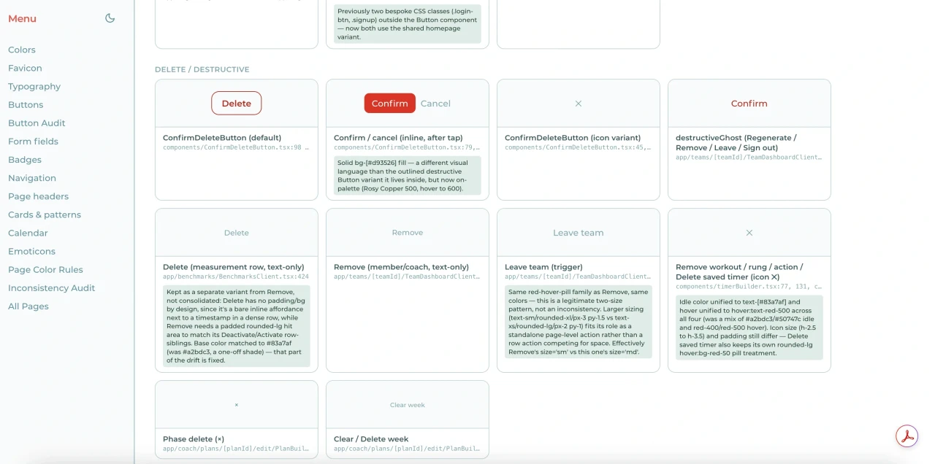Click the gray text-only Delete button
Screen dimensions: 935x464
tap(237, 233)
